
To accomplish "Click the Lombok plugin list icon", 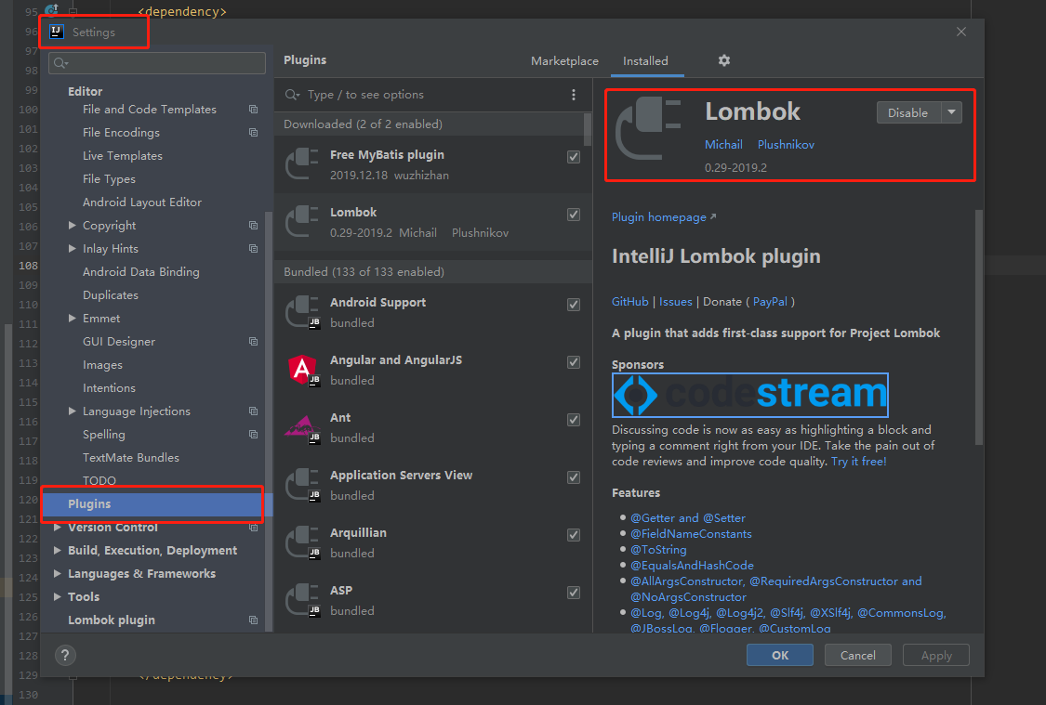I will pos(302,222).
